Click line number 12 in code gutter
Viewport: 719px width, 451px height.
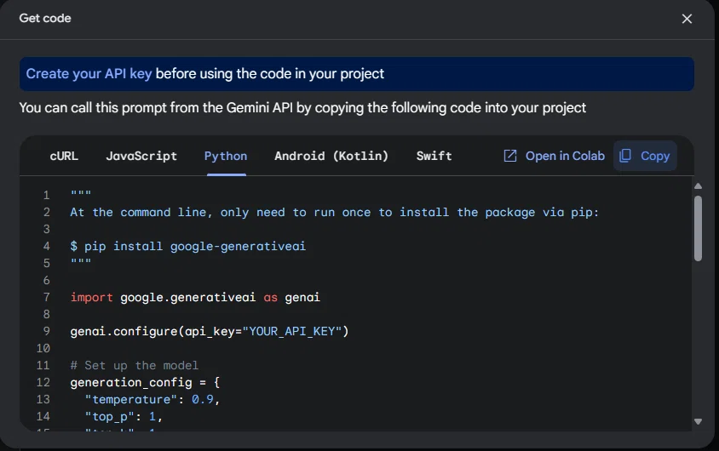coord(43,383)
